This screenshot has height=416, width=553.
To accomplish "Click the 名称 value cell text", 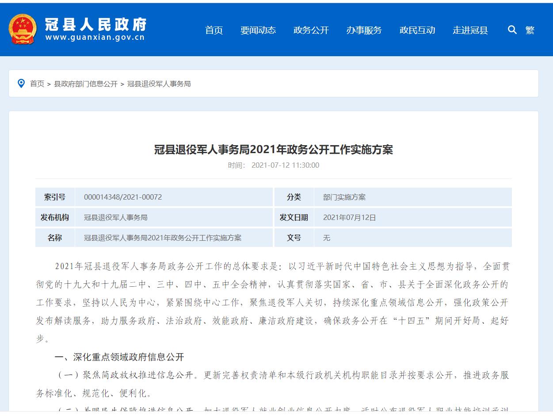I will coord(163,238).
